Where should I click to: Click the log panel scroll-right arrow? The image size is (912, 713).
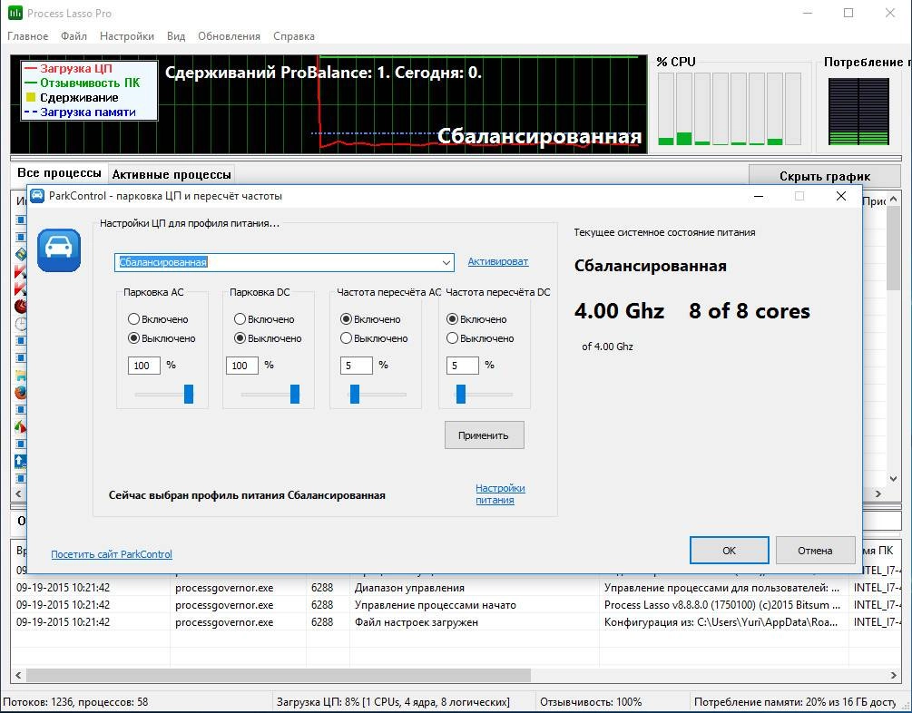[x=893, y=675]
